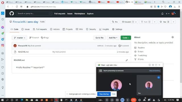The image size is (182, 102).
Task: Hang up with the red leave call button
Action: point(134,100)
